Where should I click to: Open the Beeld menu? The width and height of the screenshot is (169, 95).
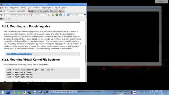click(x=24, y=8)
